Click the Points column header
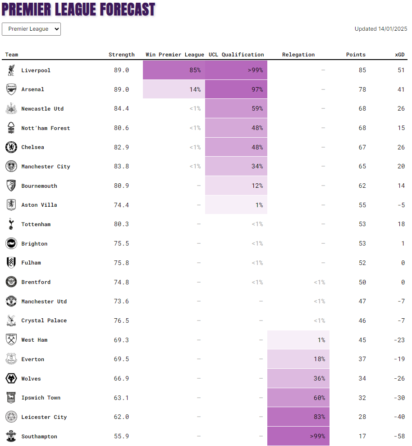Viewport: 412px width, 446px height. click(356, 55)
